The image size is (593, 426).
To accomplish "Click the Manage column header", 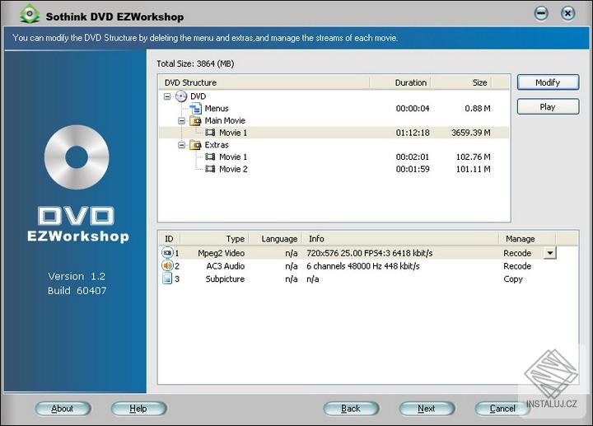I will pos(527,239).
